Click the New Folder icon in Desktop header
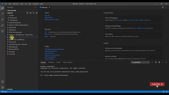The height and width of the screenshot is (95, 169). [31, 13]
